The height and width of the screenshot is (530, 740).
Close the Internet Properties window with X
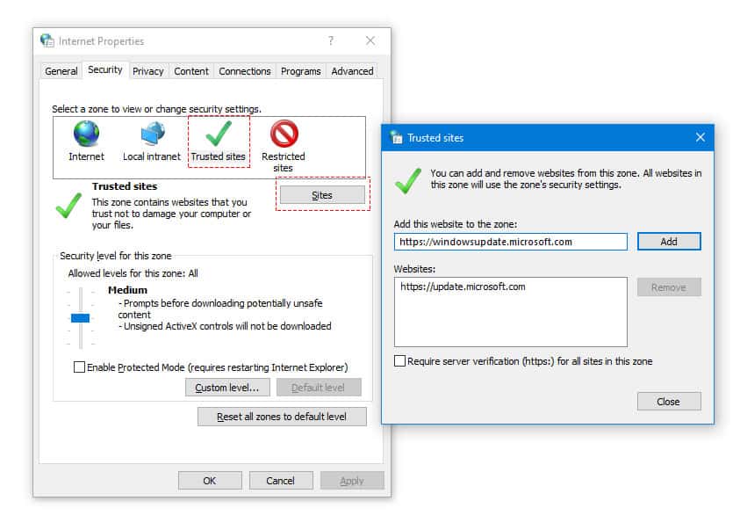point(370,40)
